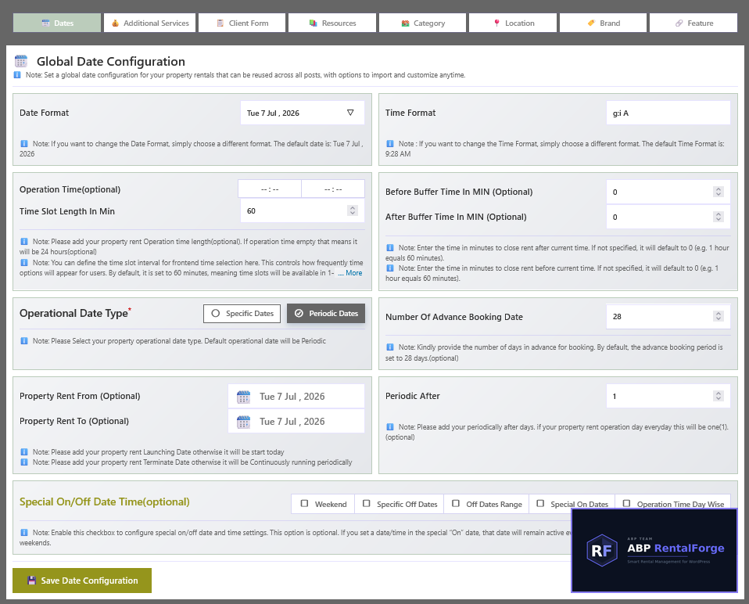Save Date Configuration
Image resolution: width=749 pixels, height=604 pixels.
[x=82, y=581]
